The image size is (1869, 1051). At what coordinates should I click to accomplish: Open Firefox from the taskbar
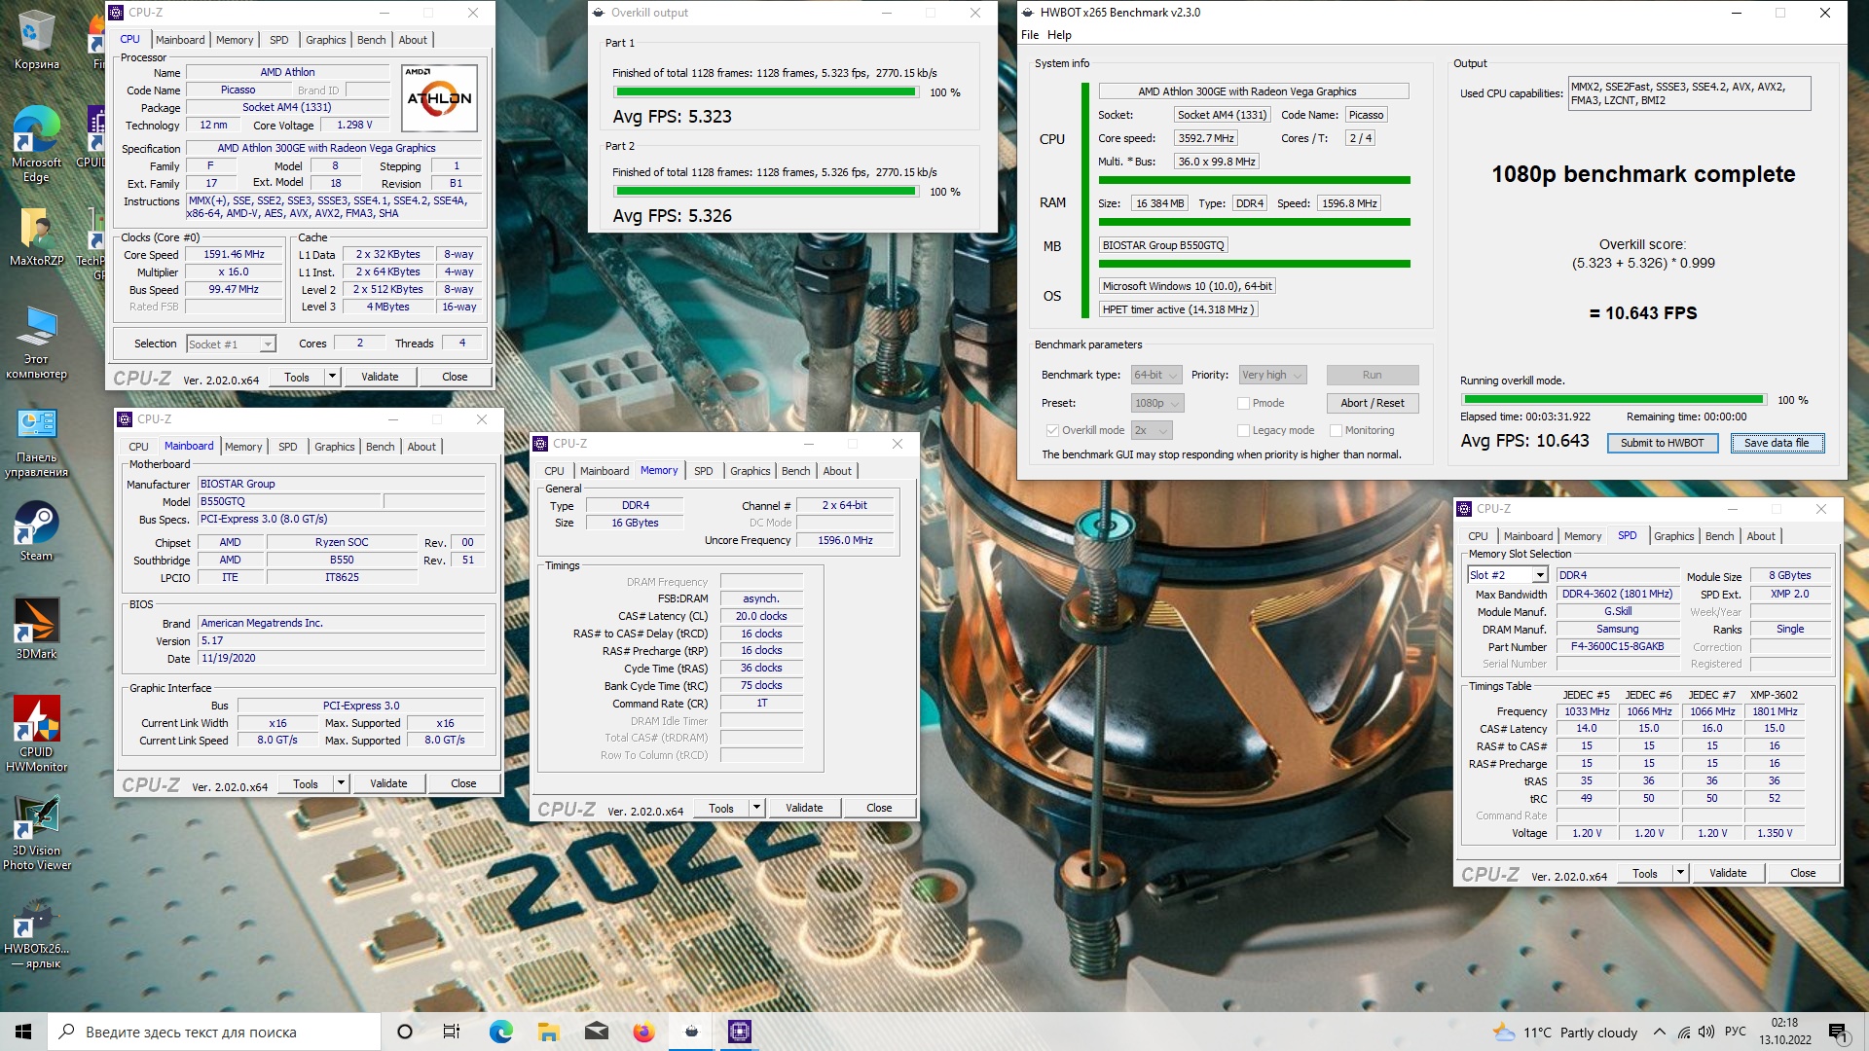[x=643, y=1032]
